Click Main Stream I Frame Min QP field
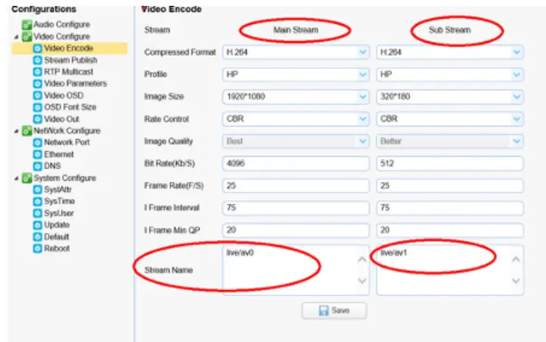The image size is (546, 342). [296, 230]
